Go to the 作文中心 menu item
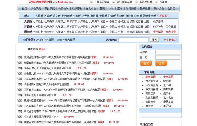The width and height of the screenshot is (197, 126). (x=91, y=9)
